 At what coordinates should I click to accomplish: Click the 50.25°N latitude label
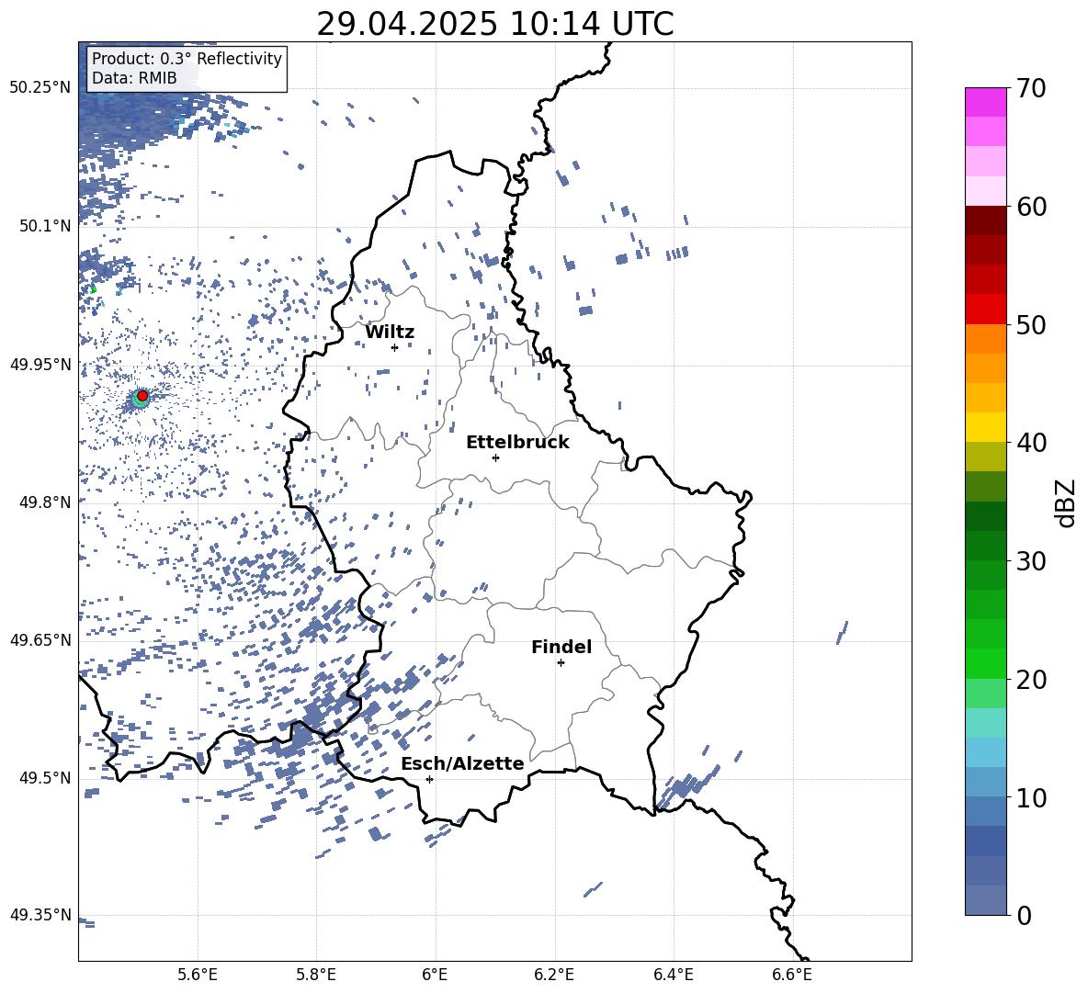click(40, 87)
